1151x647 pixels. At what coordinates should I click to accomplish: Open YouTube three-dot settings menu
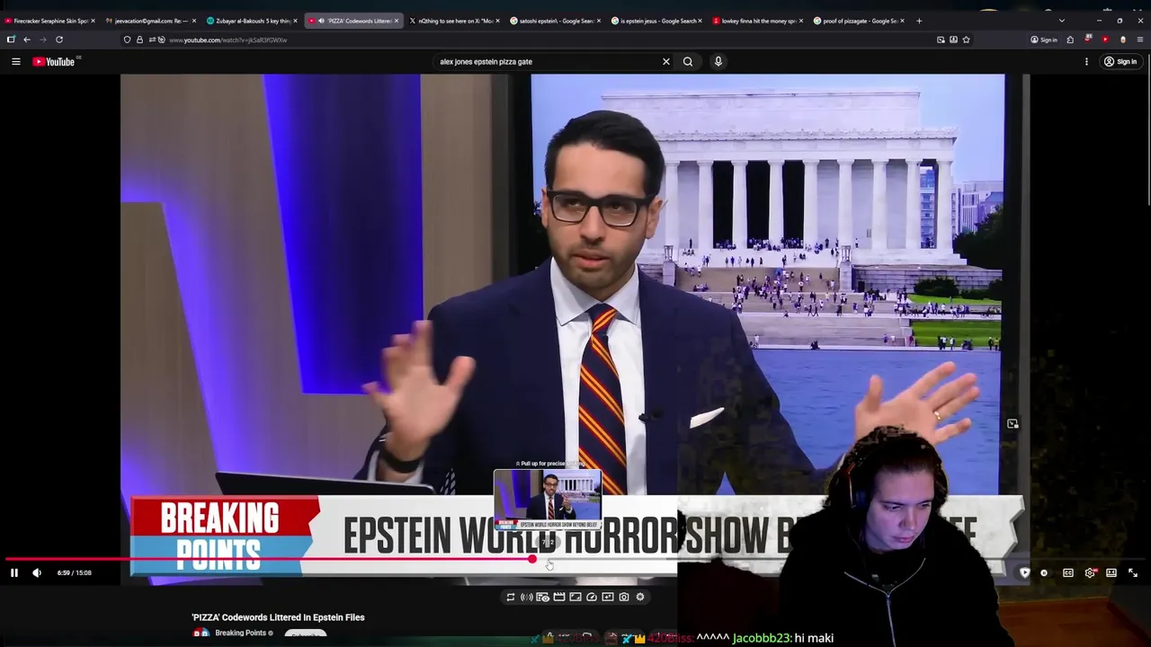pos(1086,61)
